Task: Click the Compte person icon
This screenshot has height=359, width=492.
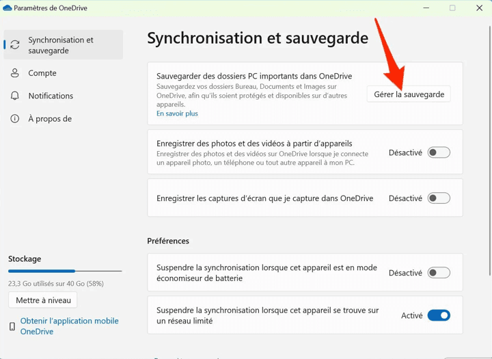Action: coord(15,73)
